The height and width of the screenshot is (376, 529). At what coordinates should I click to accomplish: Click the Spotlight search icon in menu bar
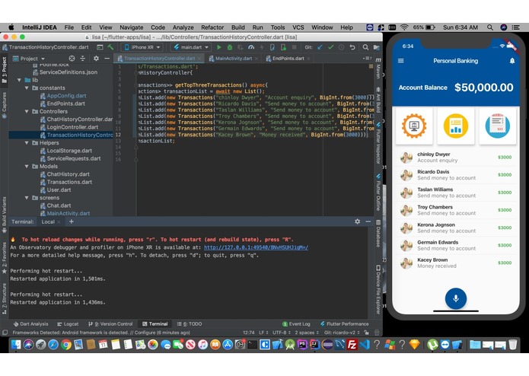[x=490, y=27]
